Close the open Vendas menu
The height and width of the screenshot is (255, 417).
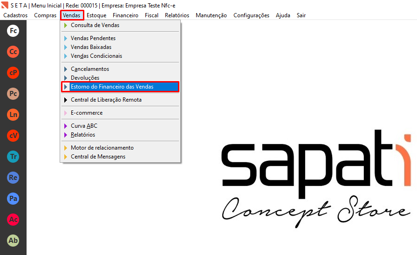tap(72, 15)
